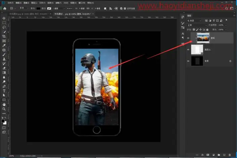Create a new layer icon

coord(224,155)
